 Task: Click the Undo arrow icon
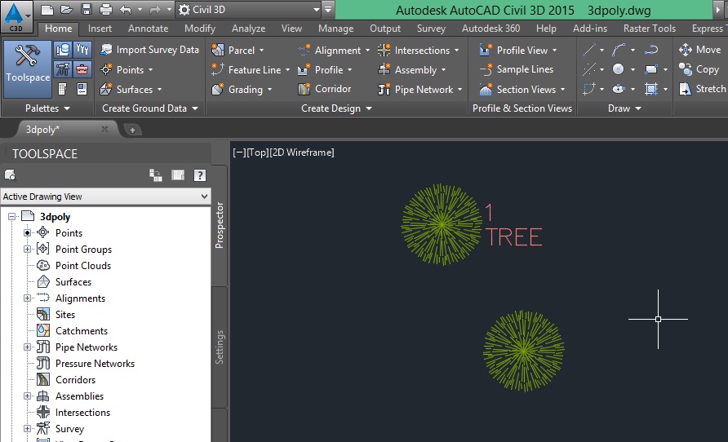(125, 10)
